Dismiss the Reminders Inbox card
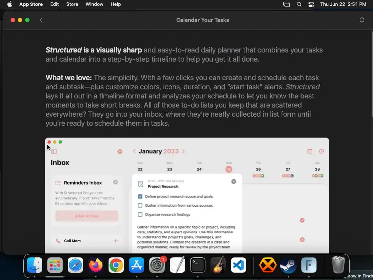Viewport: 373px width, 280px height. coord(115,182)
